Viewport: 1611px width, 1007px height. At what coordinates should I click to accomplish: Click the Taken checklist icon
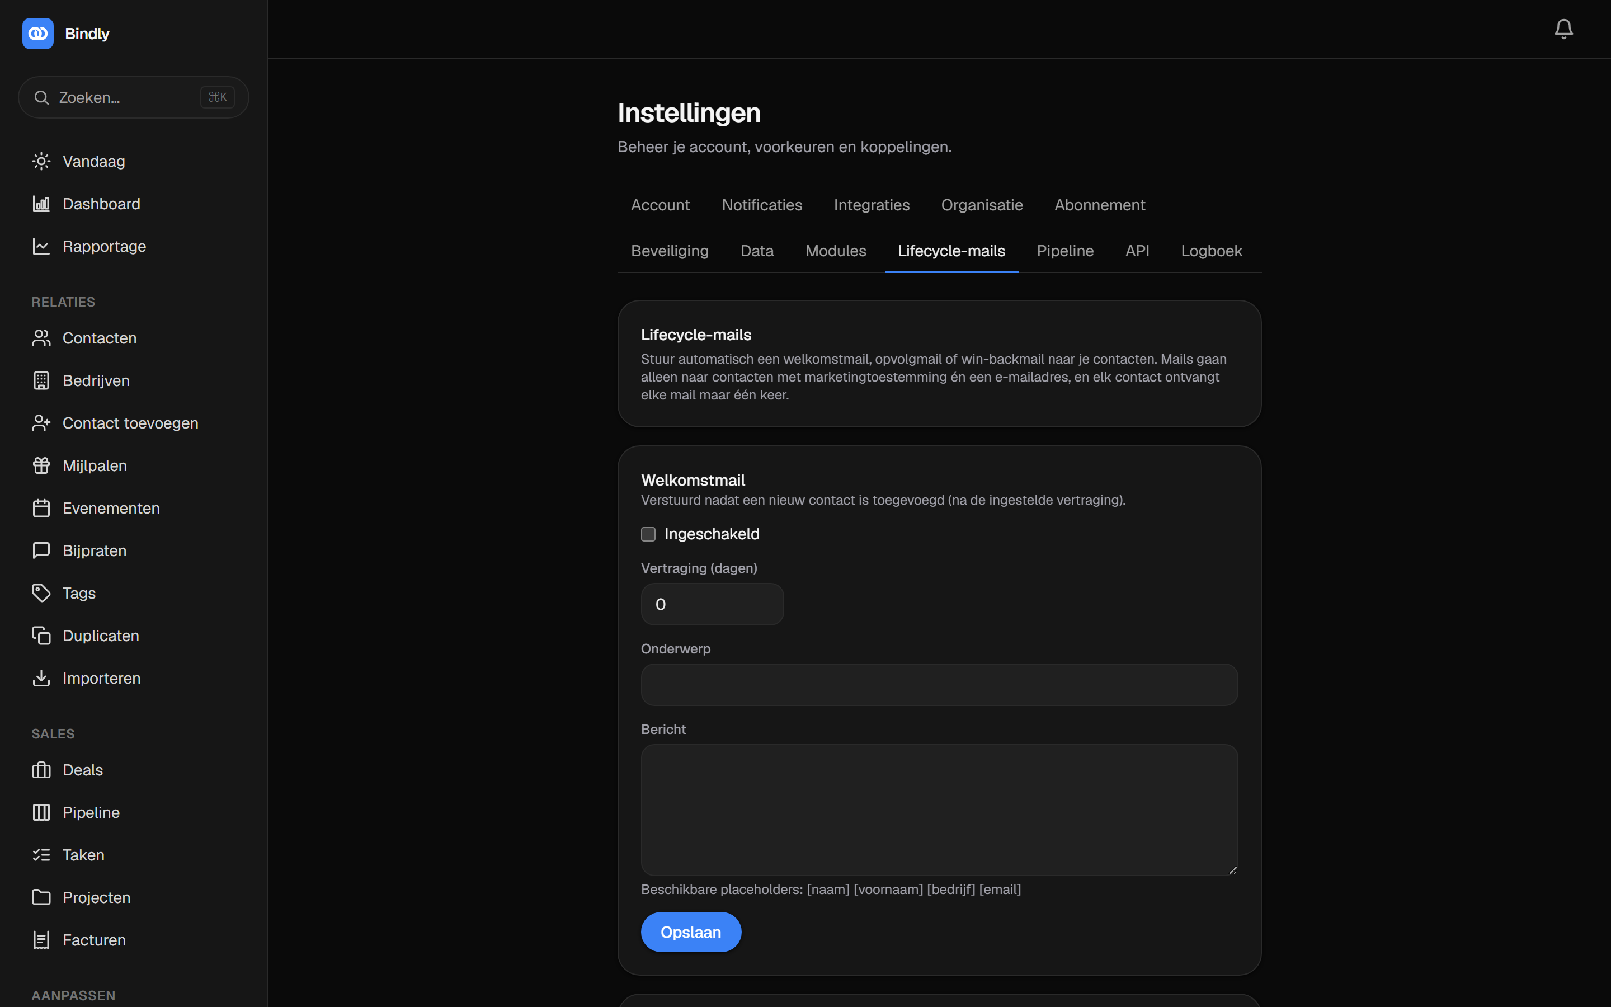tap(41, 854)
